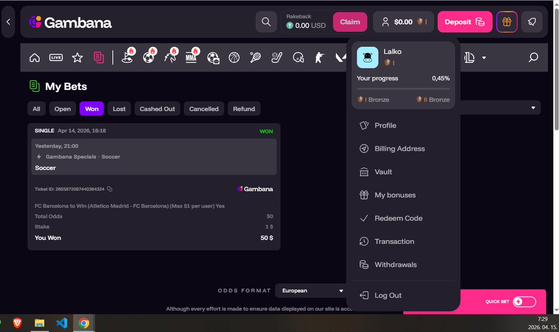Select the golf sport icon
This screenshot has height=332, width=559.
127,57
